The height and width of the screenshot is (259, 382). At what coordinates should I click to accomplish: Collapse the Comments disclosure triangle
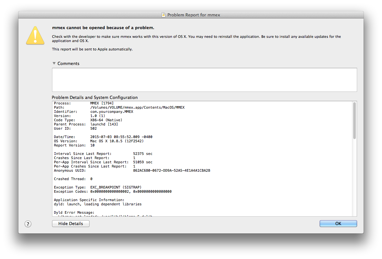point(54,63)
